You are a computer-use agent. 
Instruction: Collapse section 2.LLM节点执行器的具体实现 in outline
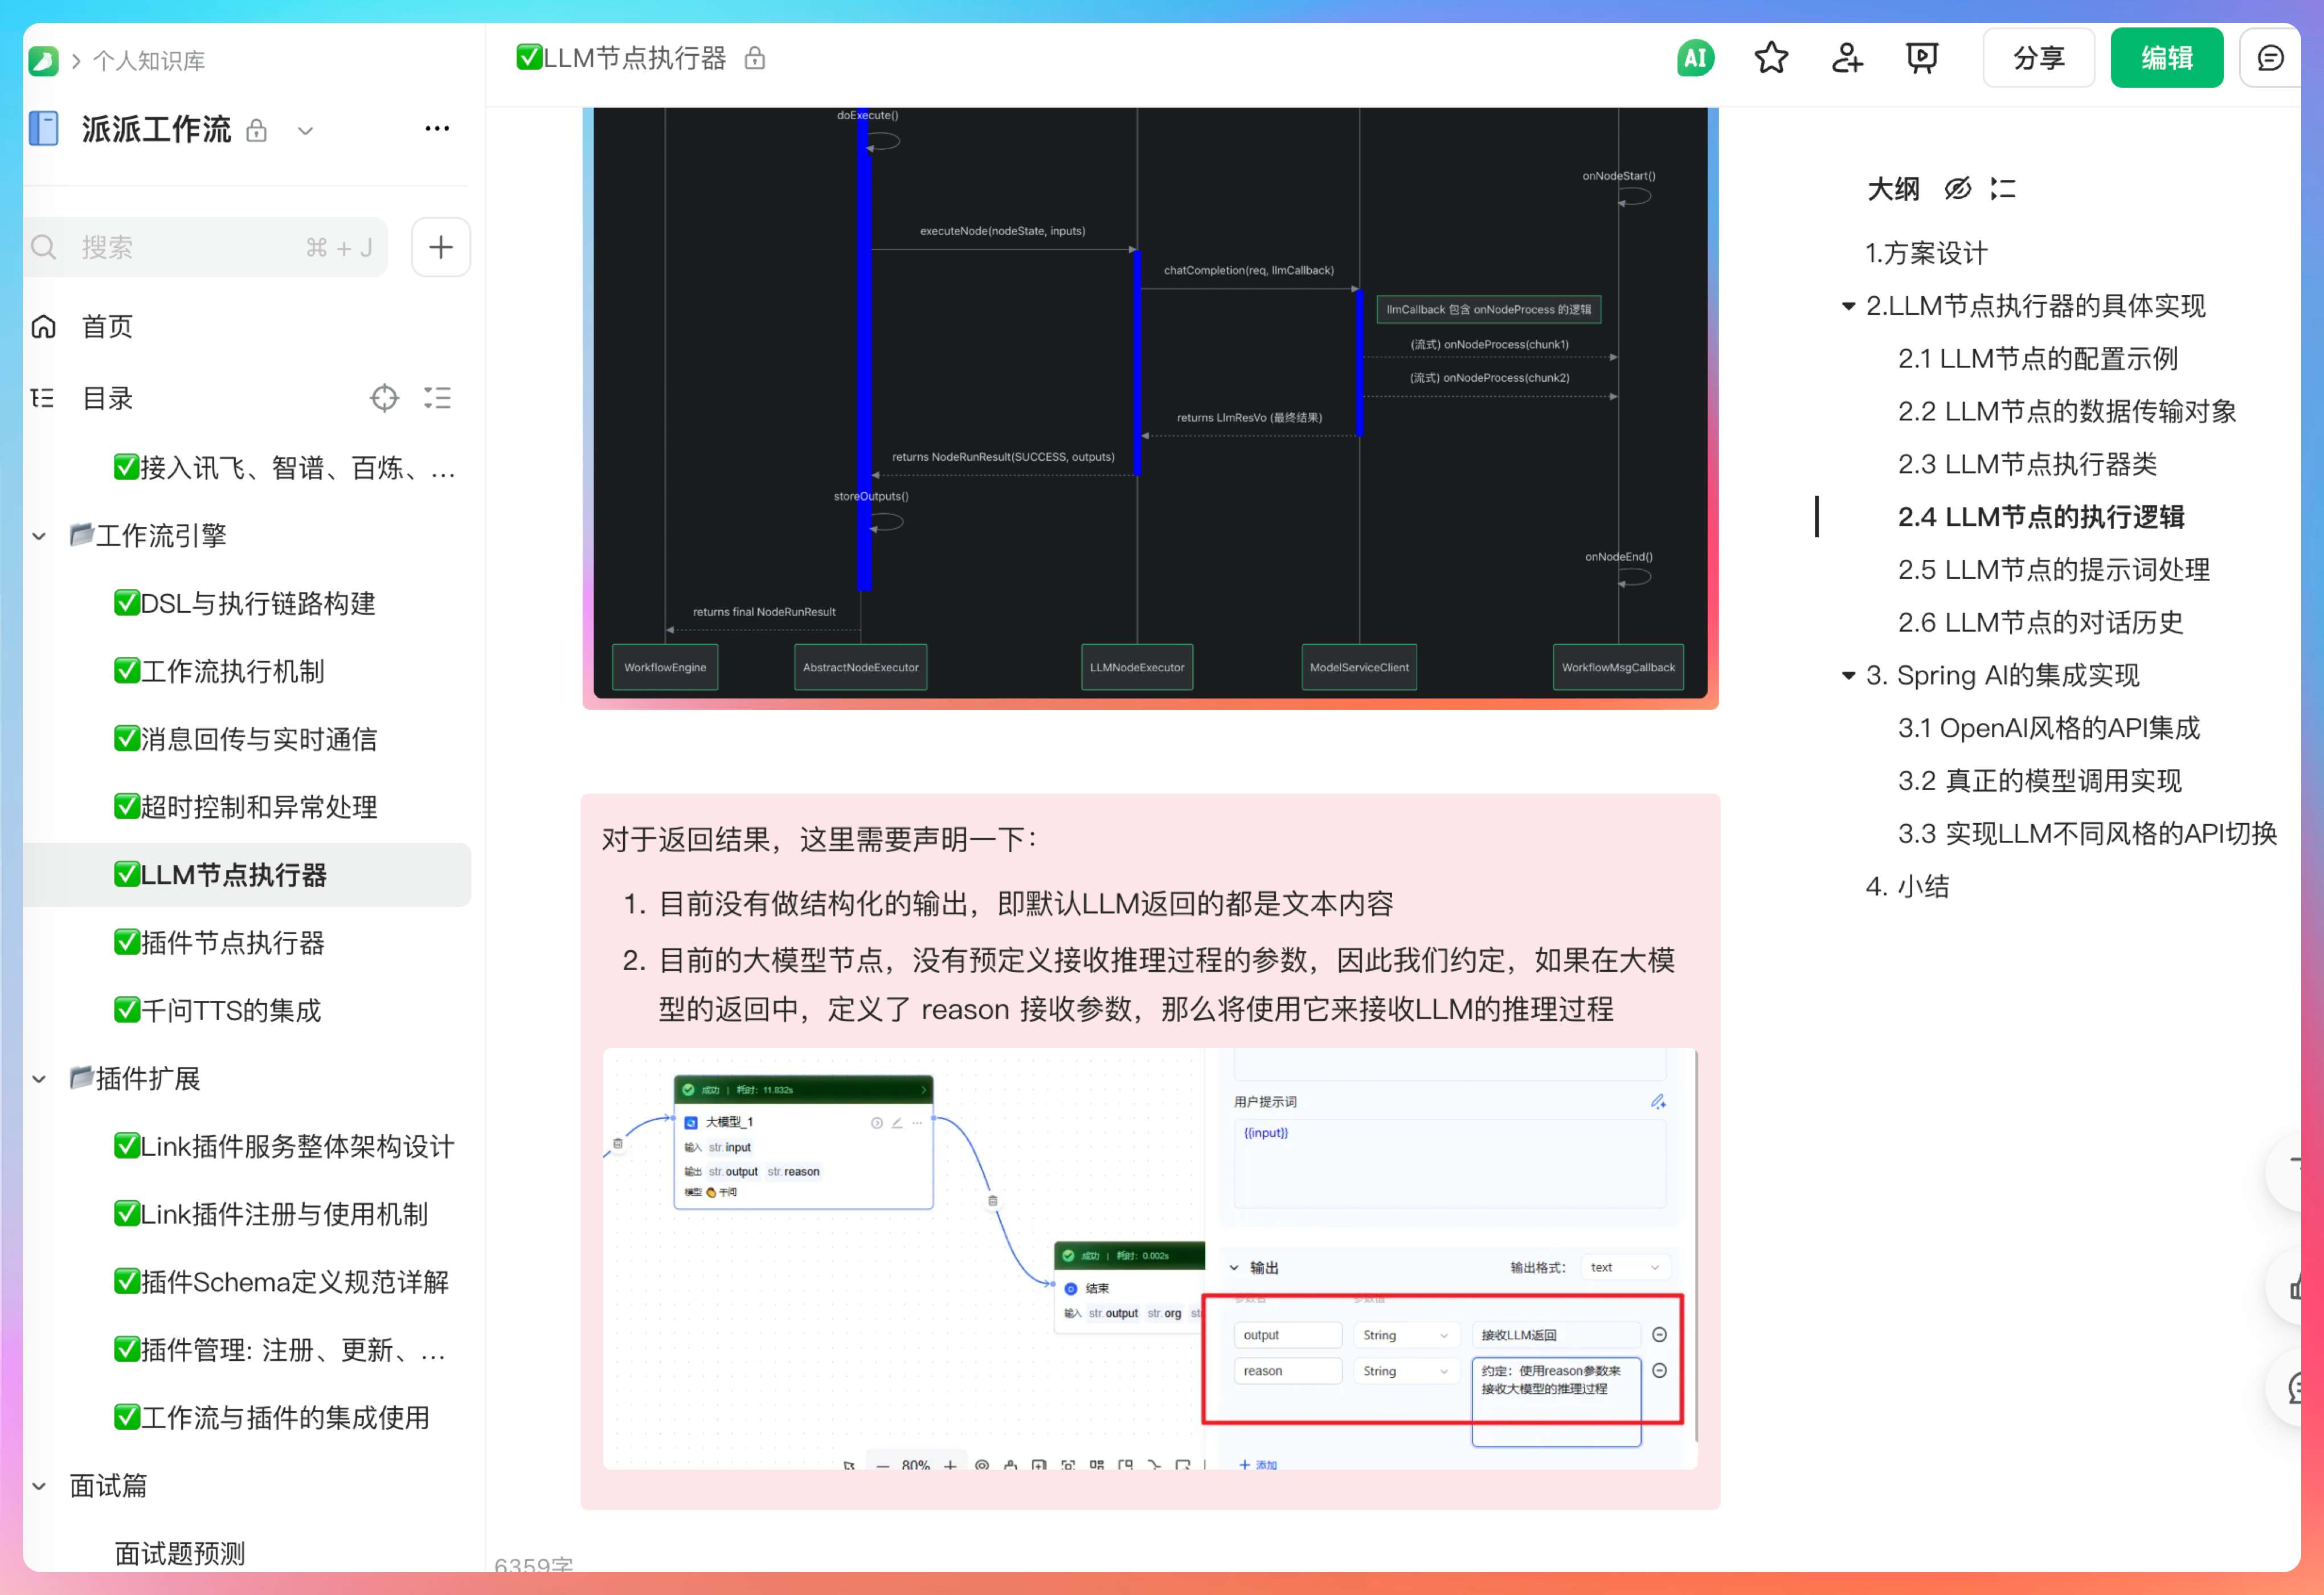pyautogui.click(x=1847, y=306)
